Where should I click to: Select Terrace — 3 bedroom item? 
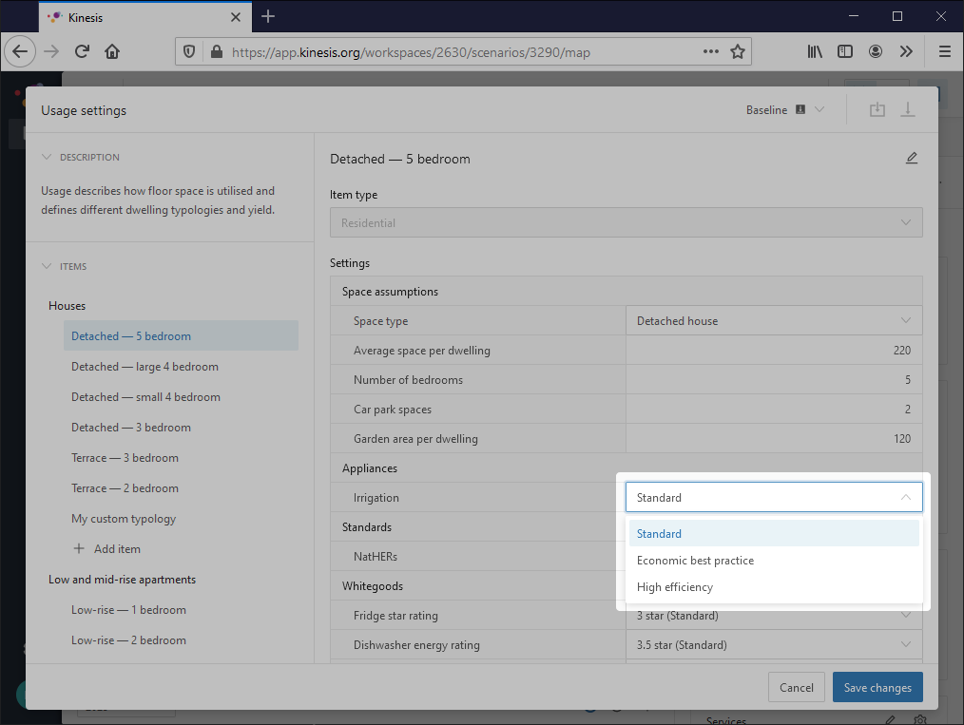pyautogui.click(x=181, y=458)
